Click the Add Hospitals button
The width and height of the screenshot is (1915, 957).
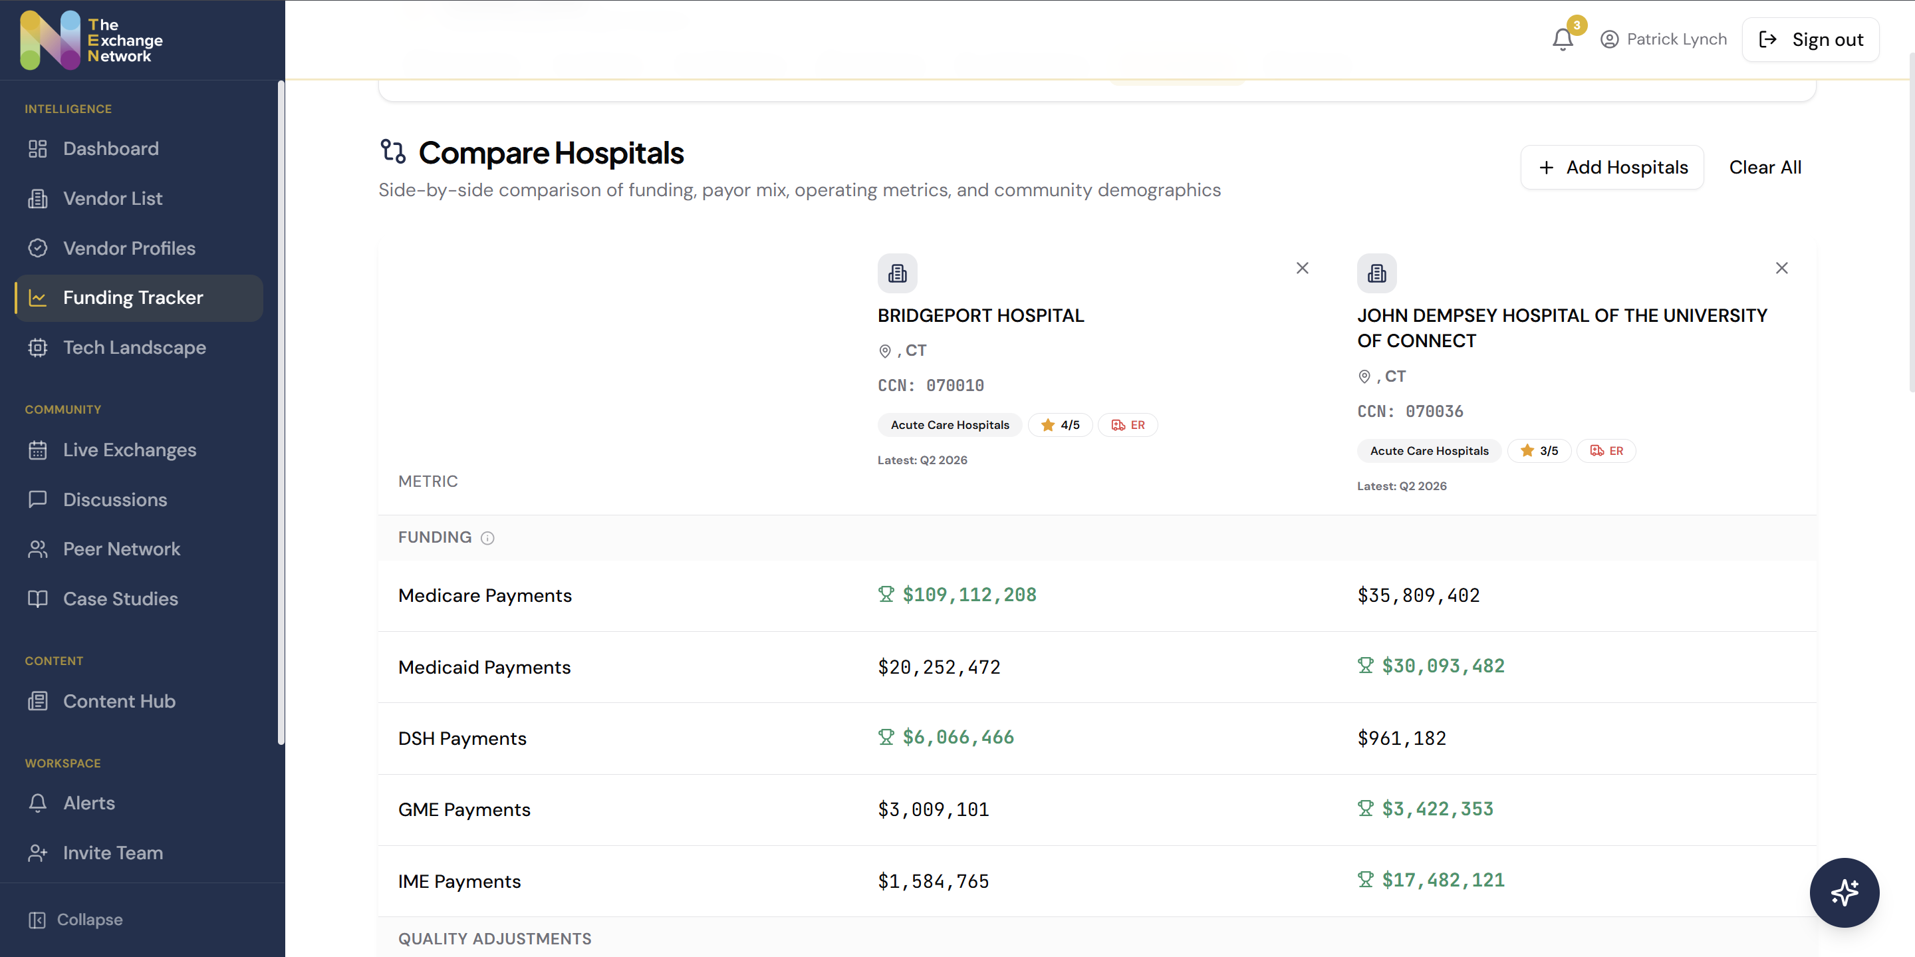[x=1612, y=168]
